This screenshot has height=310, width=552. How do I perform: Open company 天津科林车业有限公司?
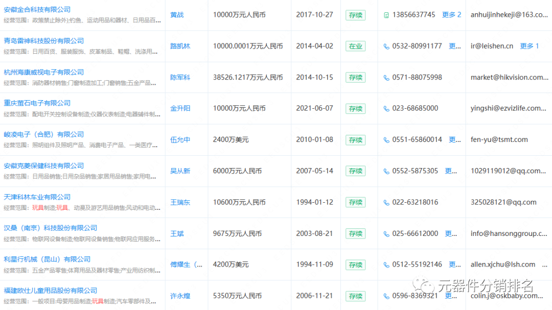pyautogui.click(x=37, y=197)
